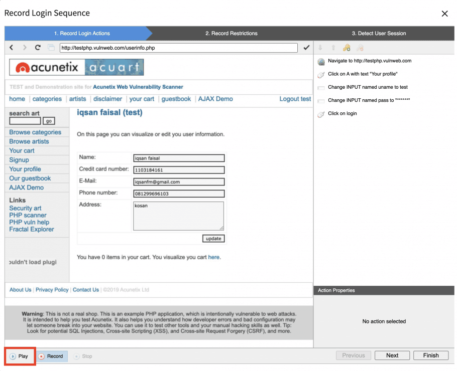
Task: Click into the Credit card number field
Action: (x=179, y=170)
